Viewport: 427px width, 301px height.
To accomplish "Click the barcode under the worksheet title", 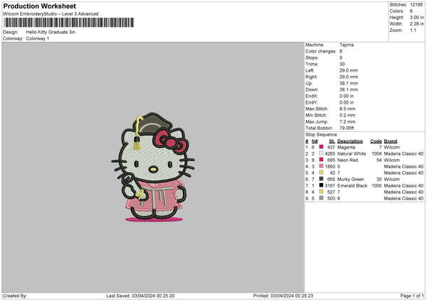I will (69, 23).
